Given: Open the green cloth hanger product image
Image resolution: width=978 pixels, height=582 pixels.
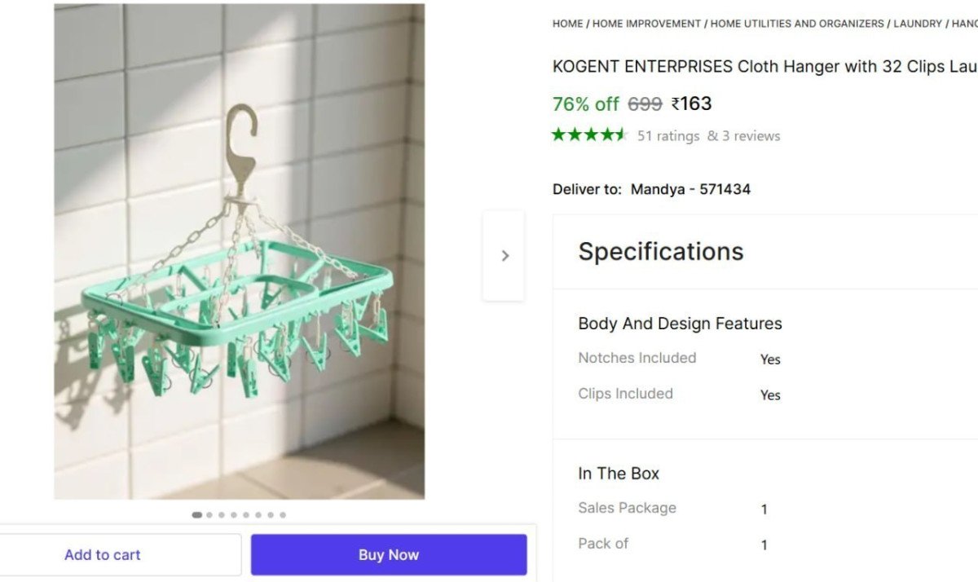Looking at the screenshot, I should coord(239,251).
